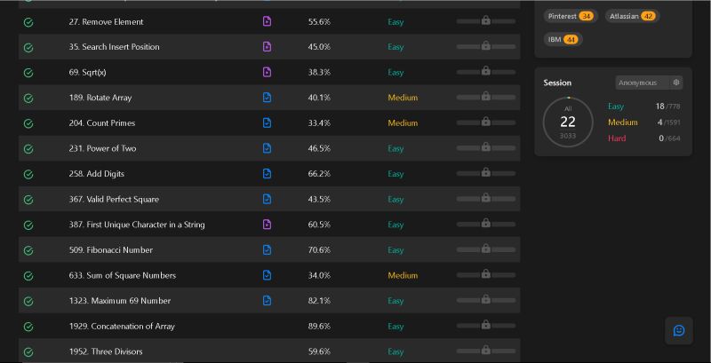This screenshot has width=711, height=363.
Task: Click the solved checkmark for Three Divisors
Action: point(28,351)
